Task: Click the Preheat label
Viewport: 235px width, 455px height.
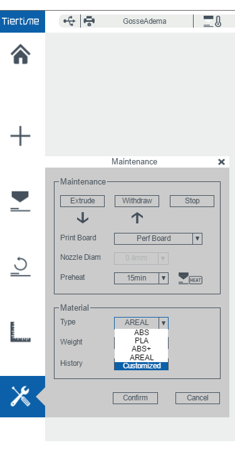Action: point(73,277)
